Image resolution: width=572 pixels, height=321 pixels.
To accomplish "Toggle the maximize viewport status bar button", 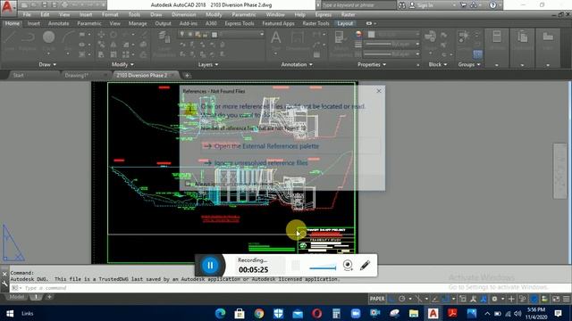I will coord(463,299).
